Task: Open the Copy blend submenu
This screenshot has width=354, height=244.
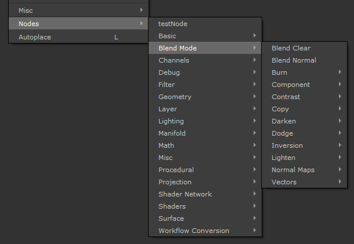Action: [280, 109]
